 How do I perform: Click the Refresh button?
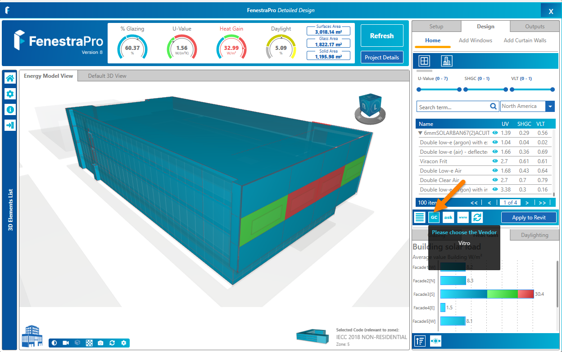[382, 36]
